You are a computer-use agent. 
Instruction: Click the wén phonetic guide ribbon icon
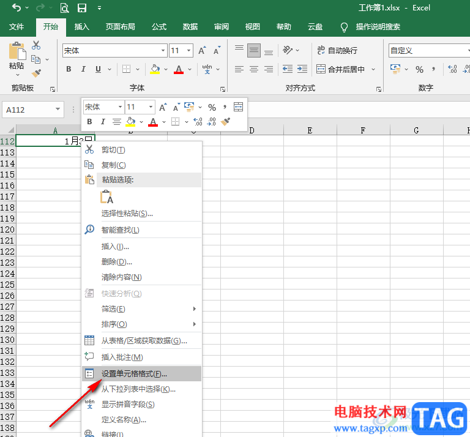tap(207, 69)
